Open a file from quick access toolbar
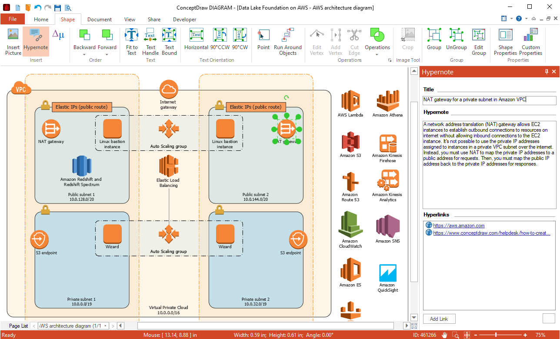Viewport: 560px width, 339px height. click(28, 7)
